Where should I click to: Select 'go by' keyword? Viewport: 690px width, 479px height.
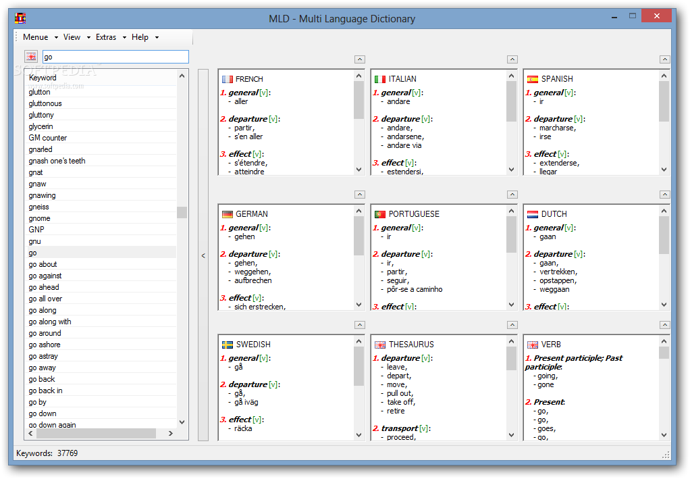click(102, 402)
